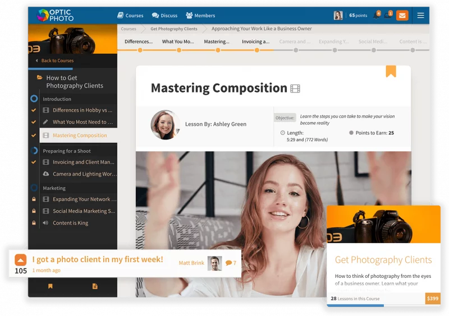Expand the Marketing section
Image resolution: width=449 pixels, height=316 pixels.
click(34, 188)
